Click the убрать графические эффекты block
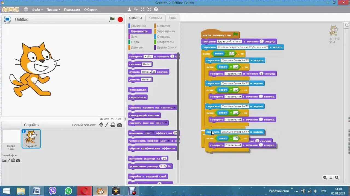The width and height of the screenshot is (350, 196). click(153, 149)
